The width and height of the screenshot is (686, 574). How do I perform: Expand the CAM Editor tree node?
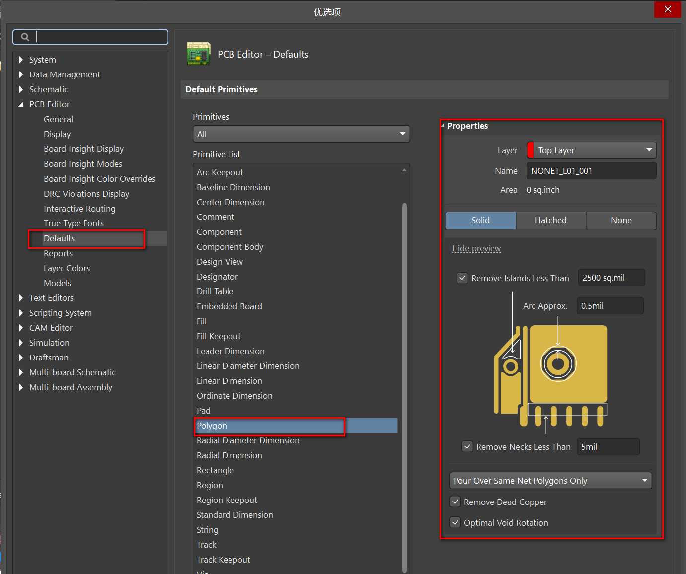(21, 328)
